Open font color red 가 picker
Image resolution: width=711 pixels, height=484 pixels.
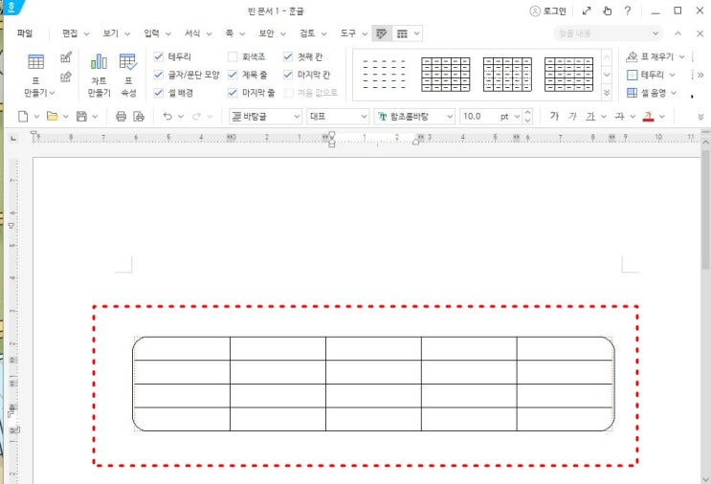[649, 117]
